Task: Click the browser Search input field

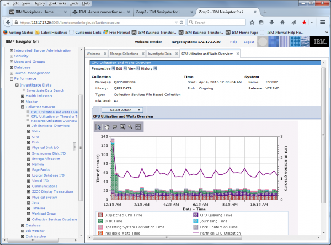Action: click(x=216, y=23)
